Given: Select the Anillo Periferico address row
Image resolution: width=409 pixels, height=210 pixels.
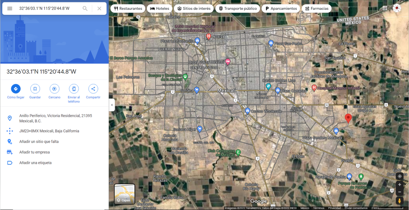Looking at the screenshot, I should (x=55, y=118).
